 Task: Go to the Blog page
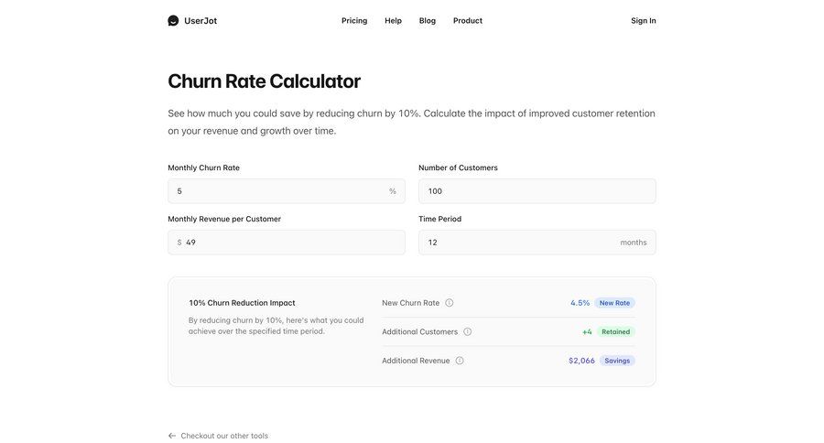click(x=428, y=20)
